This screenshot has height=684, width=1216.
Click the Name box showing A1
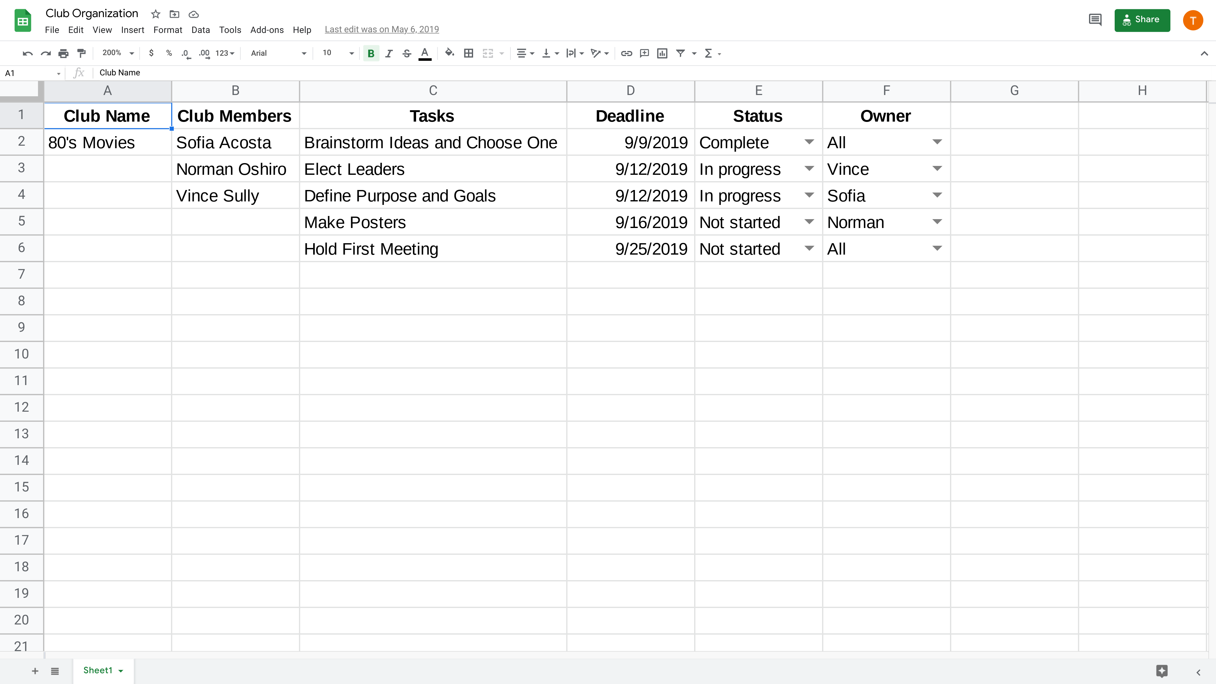tap(32, 73)
